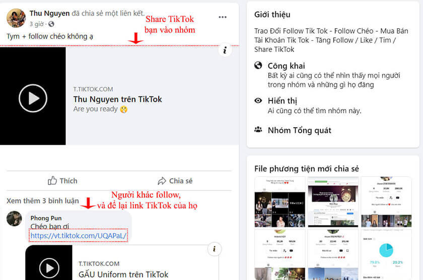Click the Chia sẻ share button
423x280 pixels.
(175, 181)
